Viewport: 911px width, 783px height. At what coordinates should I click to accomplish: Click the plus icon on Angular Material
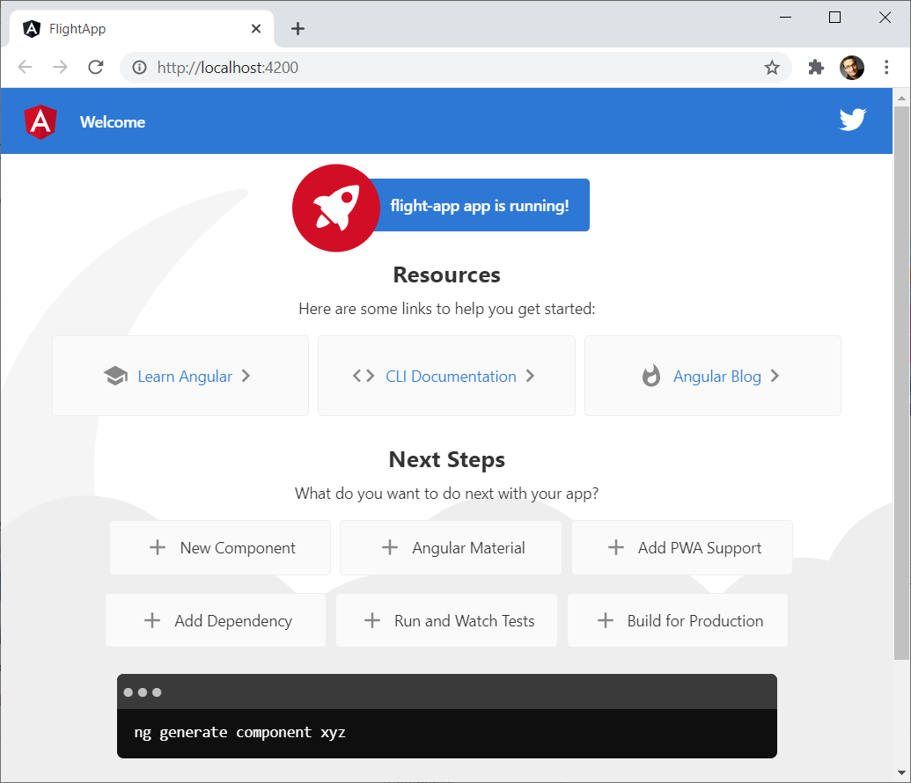(390, 547)
